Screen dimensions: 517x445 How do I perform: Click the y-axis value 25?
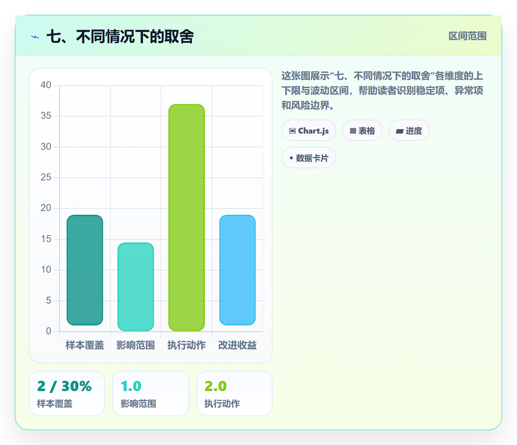click(x=46, y=177)
